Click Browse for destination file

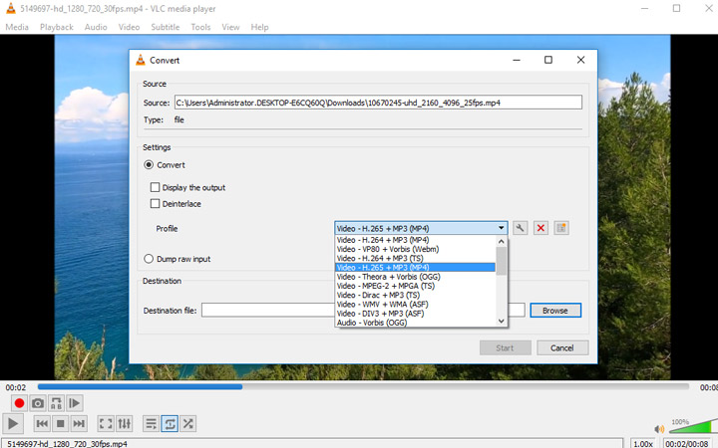pos(555,311)
